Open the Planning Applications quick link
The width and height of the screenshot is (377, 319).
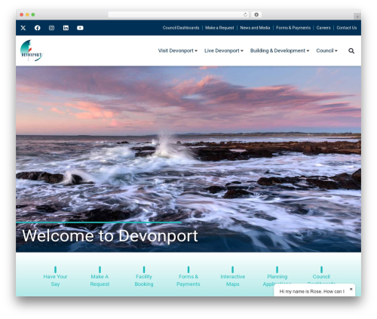click(277, 277)
